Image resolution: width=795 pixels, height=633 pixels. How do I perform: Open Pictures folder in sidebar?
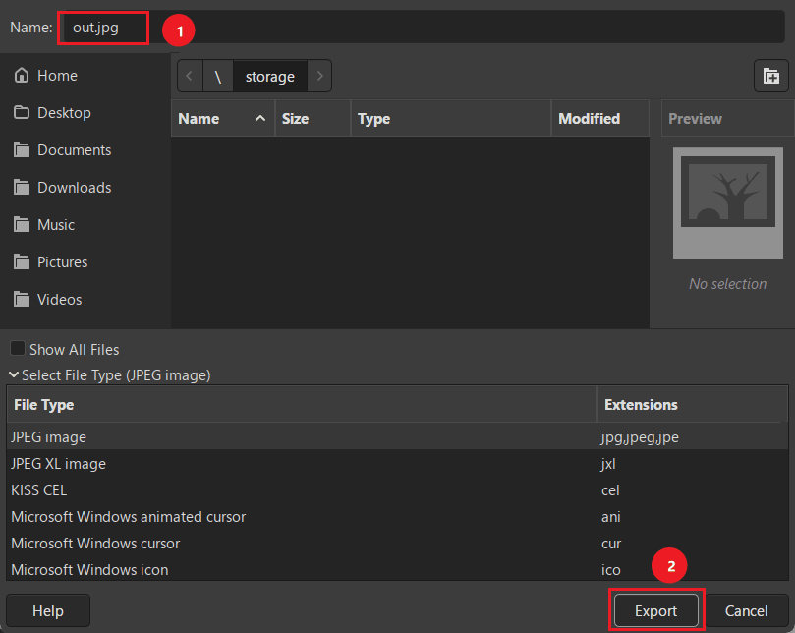[62, 262]
